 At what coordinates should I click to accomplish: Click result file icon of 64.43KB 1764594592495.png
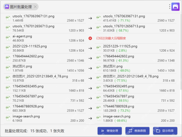coord(99,88)
